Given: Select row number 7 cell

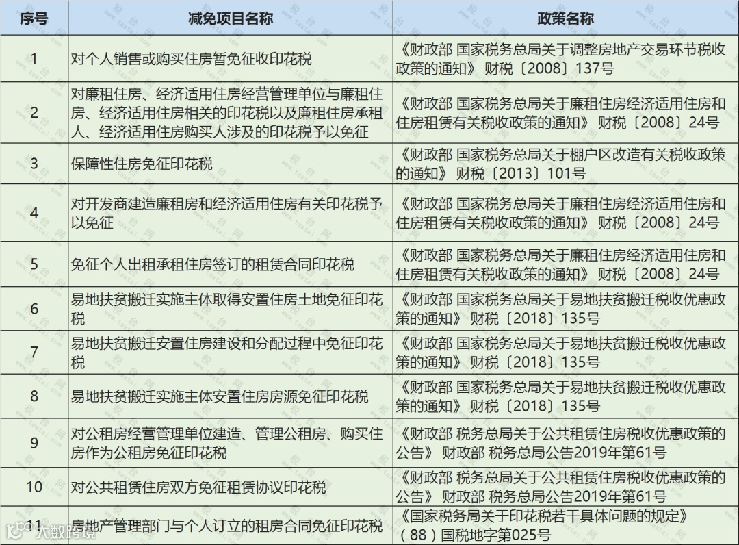Looking at the screenshot, I should pyautogui.click(x=34, y=352).
